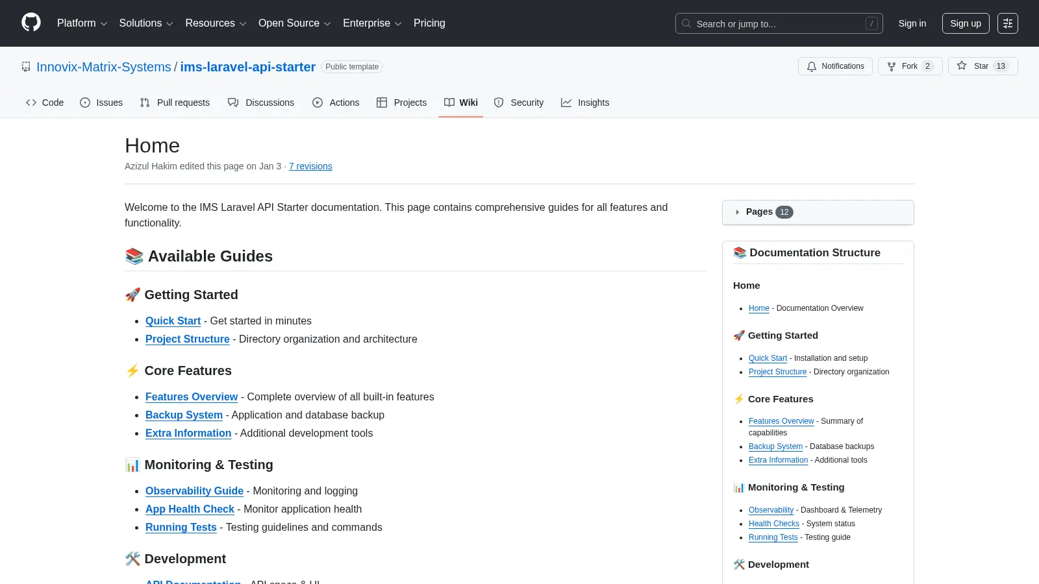
Task: Click the Pull requests icon
Action: click(145, 103)
